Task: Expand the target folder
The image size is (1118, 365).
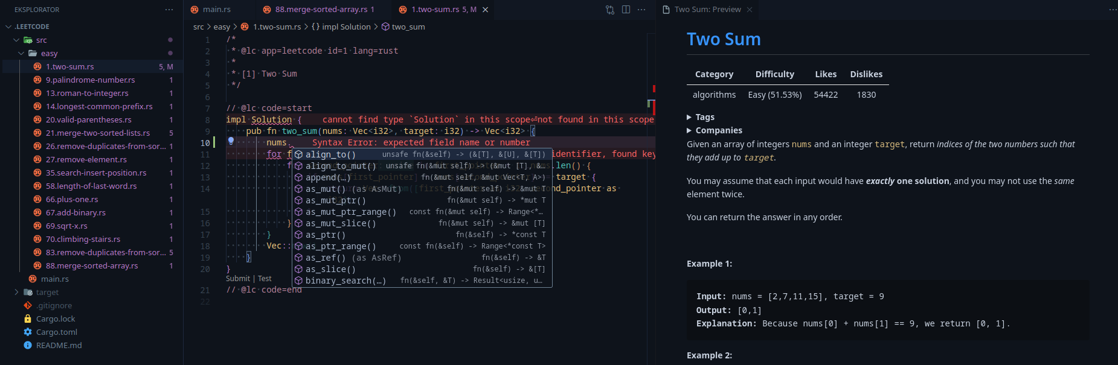Action: pyautogui.click(x=16, y=292)
